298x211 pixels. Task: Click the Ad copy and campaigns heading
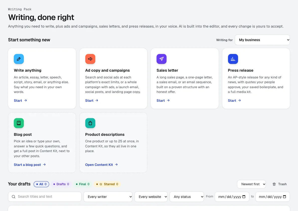click(107, 70)
